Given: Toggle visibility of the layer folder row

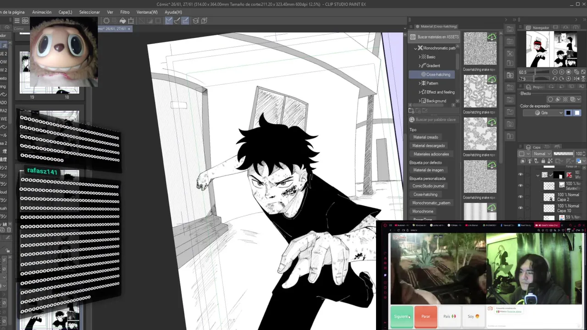Looking at the screenshot, I should coord(521,174).
